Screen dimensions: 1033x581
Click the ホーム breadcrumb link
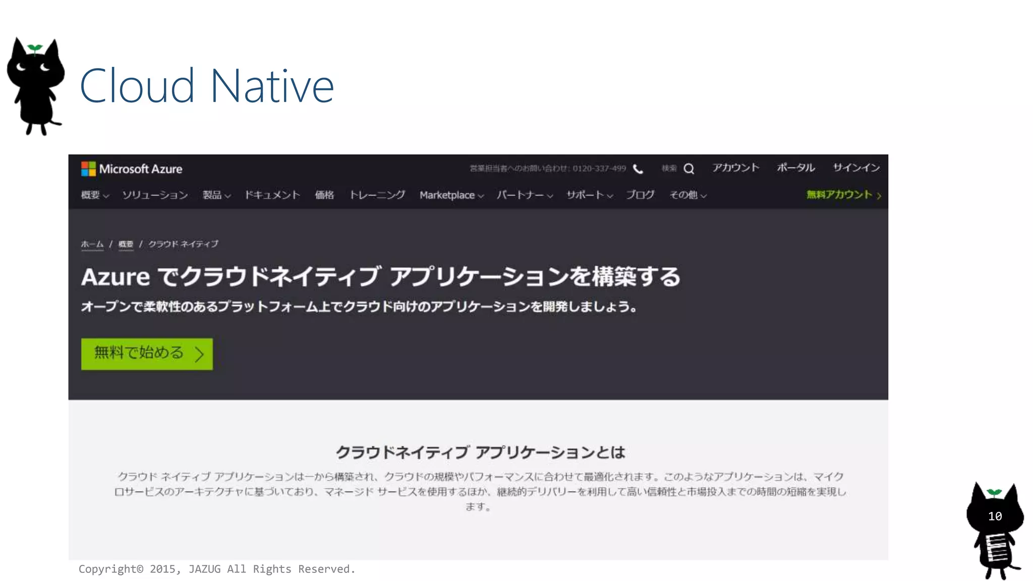92,244
